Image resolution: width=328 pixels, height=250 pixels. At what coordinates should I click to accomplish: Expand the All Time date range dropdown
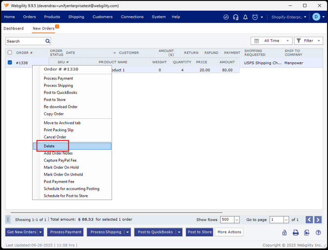tap(271, 41)
